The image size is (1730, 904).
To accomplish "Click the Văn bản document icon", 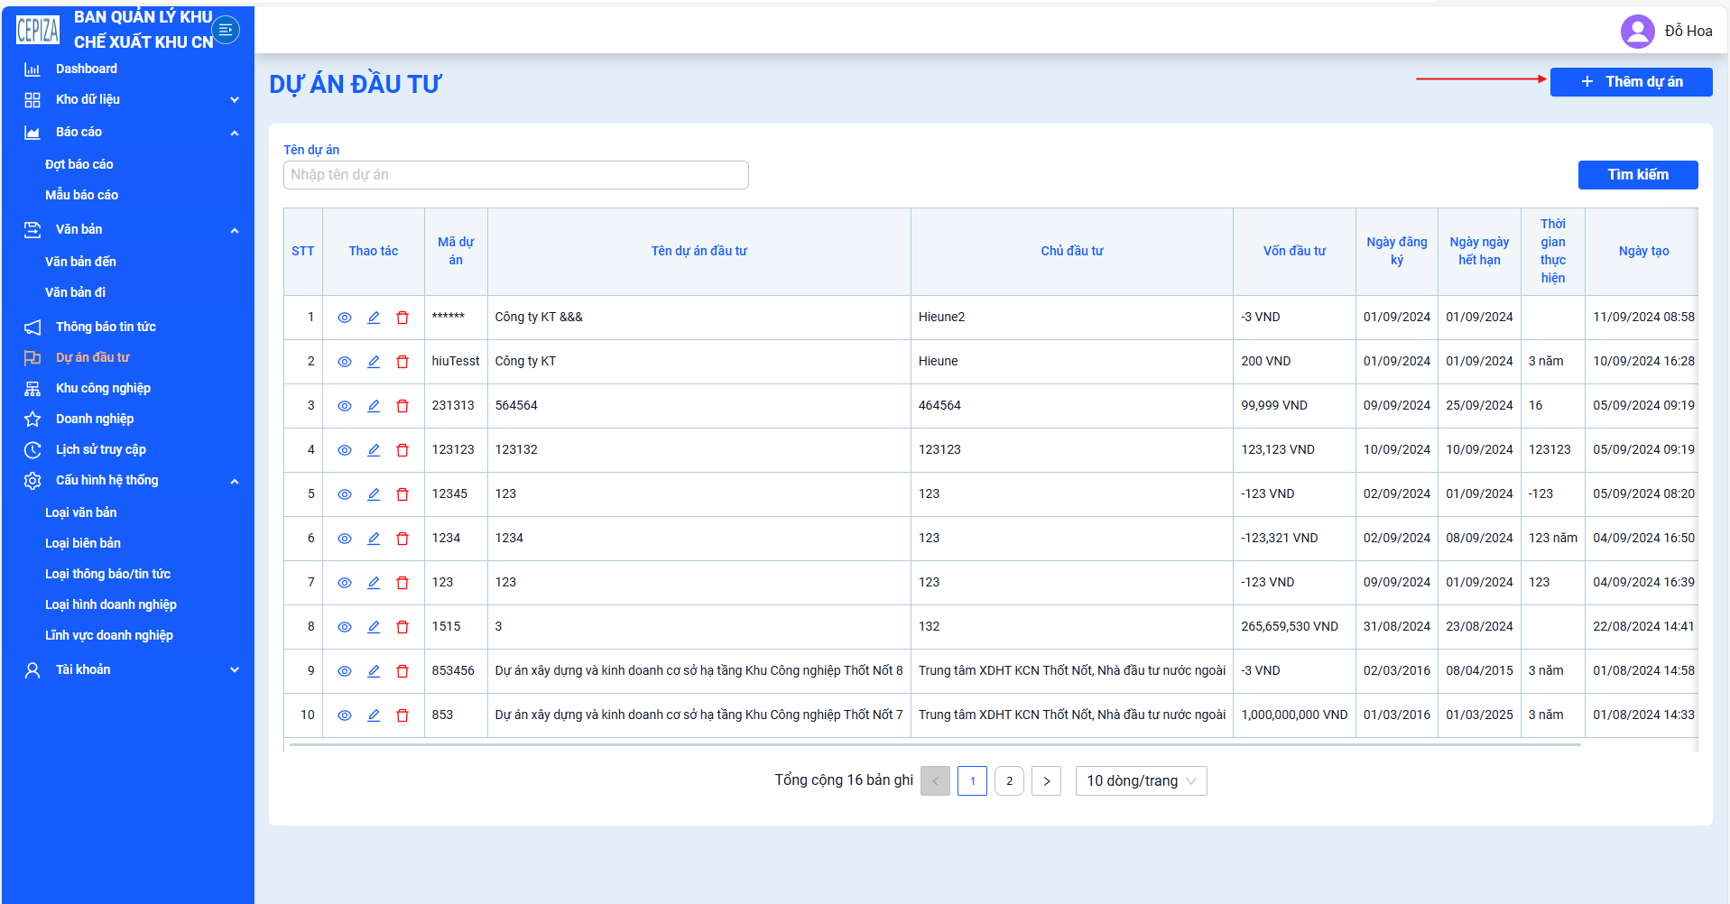I will coord(32,230).
